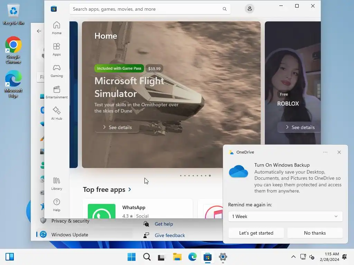Launch Microsoft Edge from the taskbar
The image size is (354, 265).
point(192,257)
